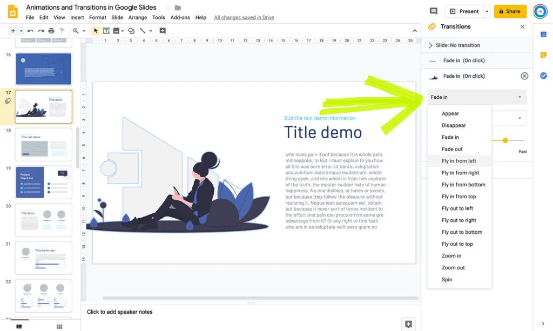Choose Fly out to right option
This screenshot has width=553, height=331.
(x=459, y=220)
